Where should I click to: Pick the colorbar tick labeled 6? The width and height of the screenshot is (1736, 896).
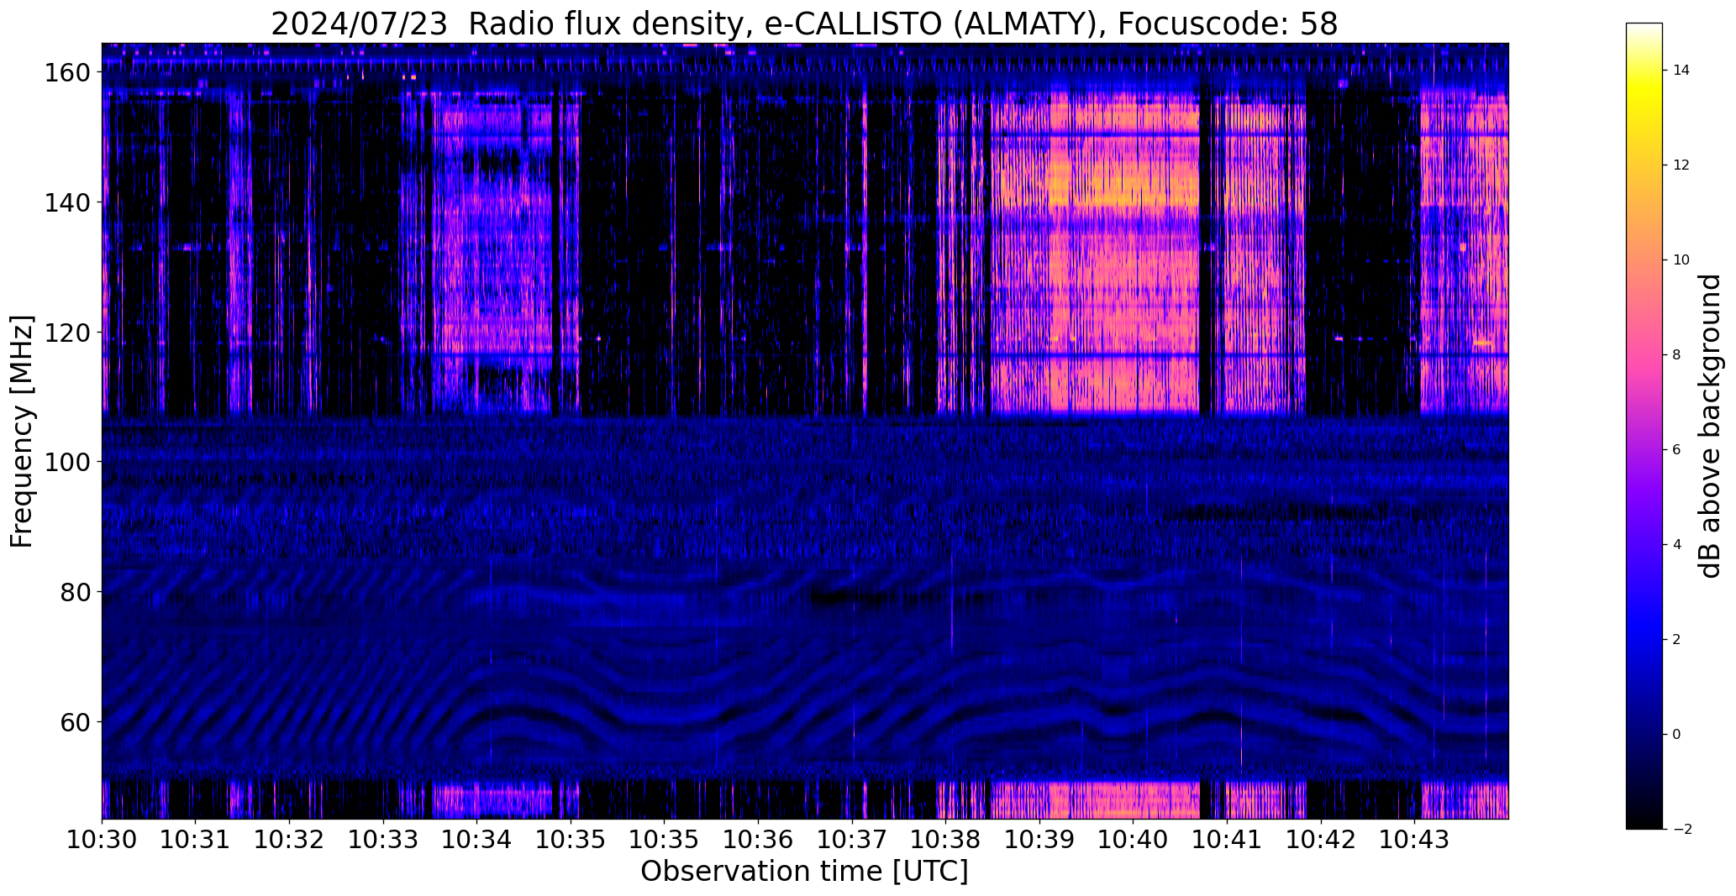click(x=1677, y=450)
